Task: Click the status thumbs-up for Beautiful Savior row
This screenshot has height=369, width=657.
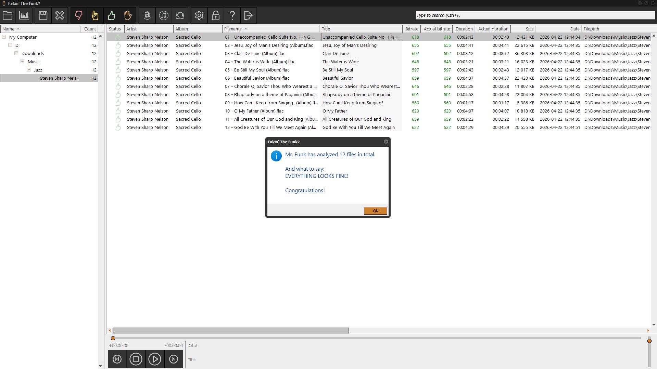Action: (x=118, y=78)
